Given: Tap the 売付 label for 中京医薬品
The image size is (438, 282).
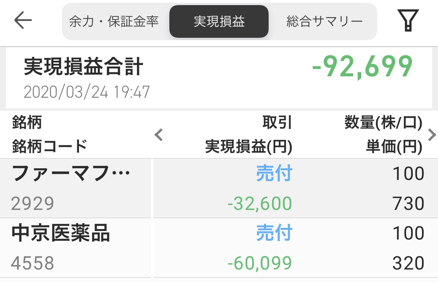Looking at the screenshot, I should [x=274, y=233].
